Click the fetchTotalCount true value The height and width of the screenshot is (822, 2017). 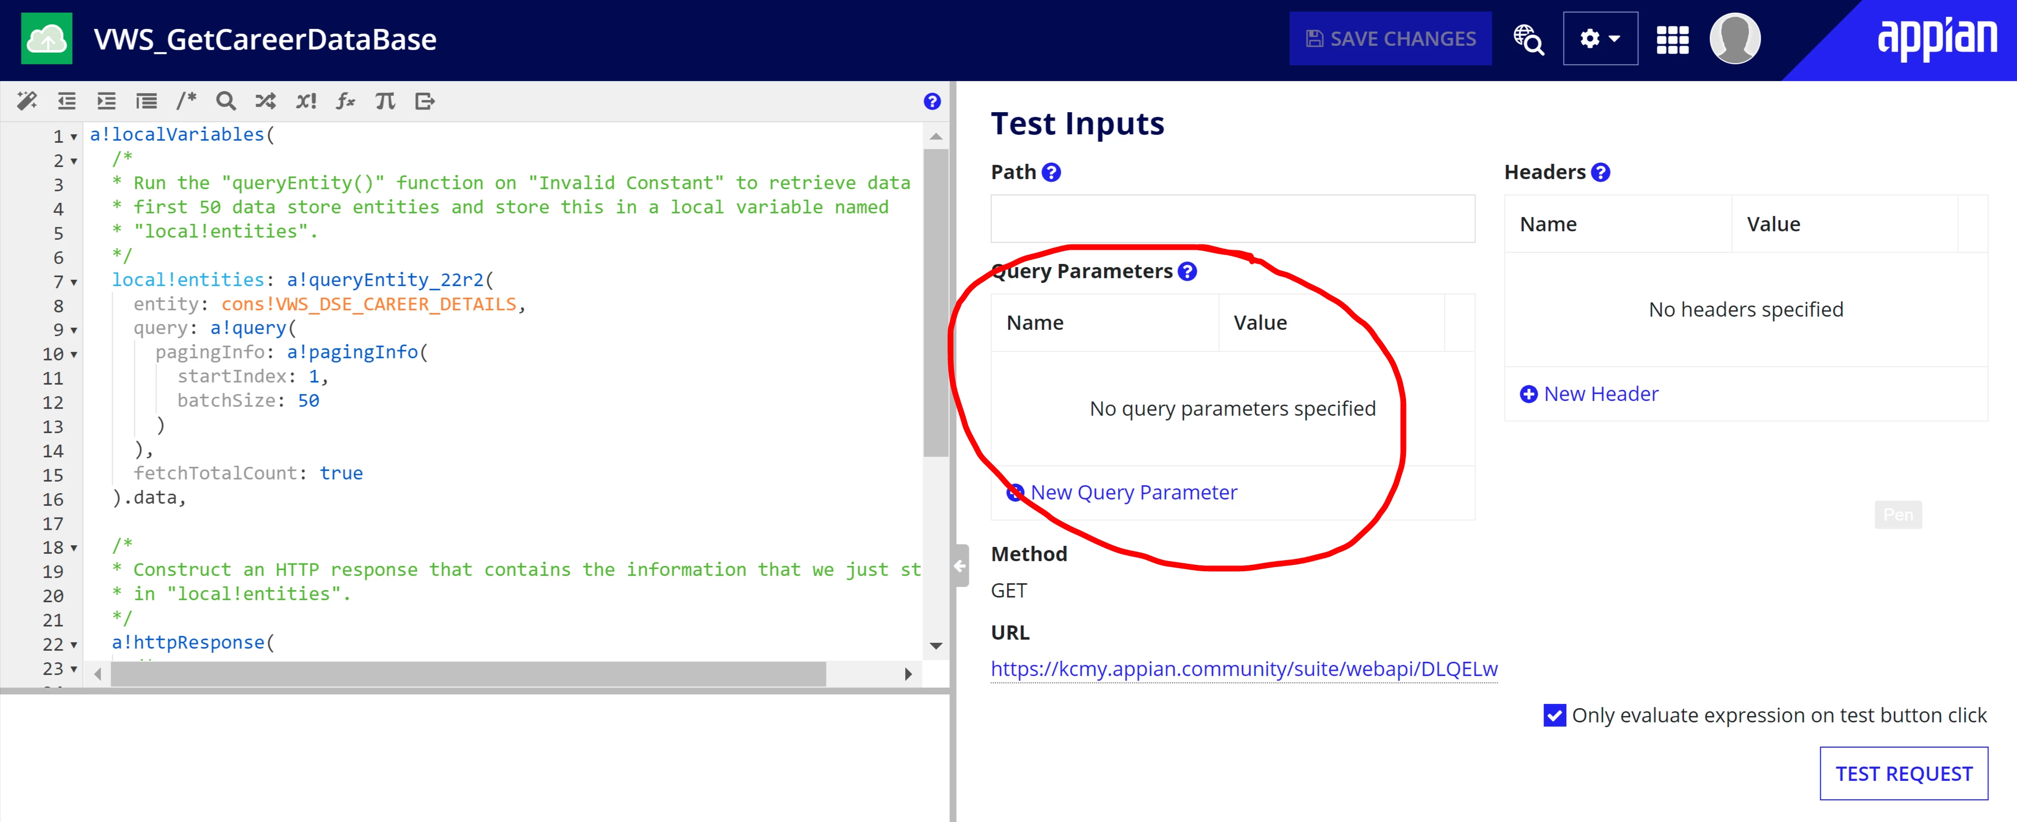(341, 473)
